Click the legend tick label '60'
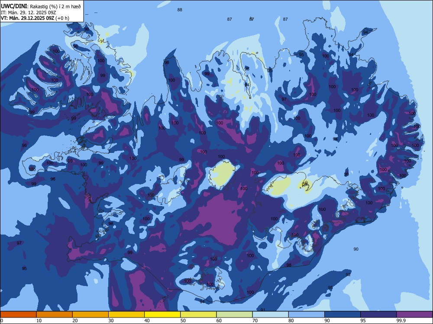Viewport: 433px width, 324px height. [x=219, y=321]
